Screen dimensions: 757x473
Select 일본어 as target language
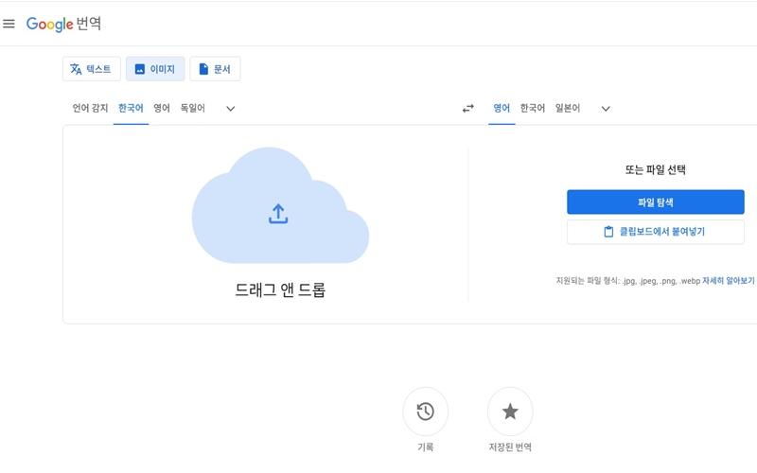[x=567, y=108]
